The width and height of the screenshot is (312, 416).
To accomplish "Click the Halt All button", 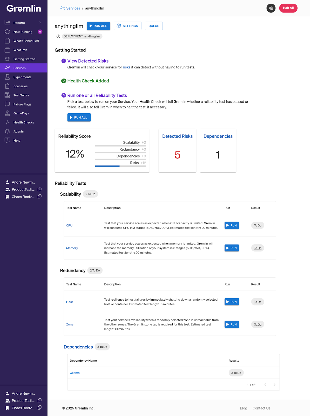I will [288, 8].
